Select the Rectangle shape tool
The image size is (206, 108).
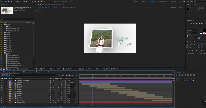coord(24,1)
